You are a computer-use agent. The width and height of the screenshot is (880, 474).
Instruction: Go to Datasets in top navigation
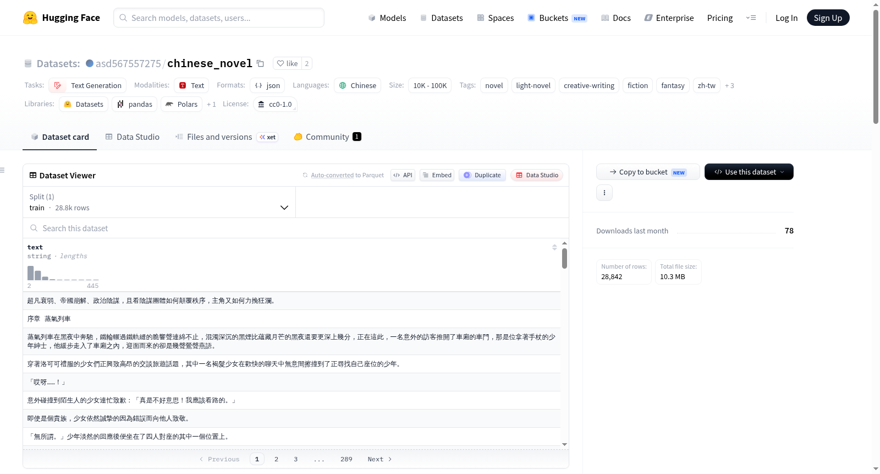coord(441,18)
